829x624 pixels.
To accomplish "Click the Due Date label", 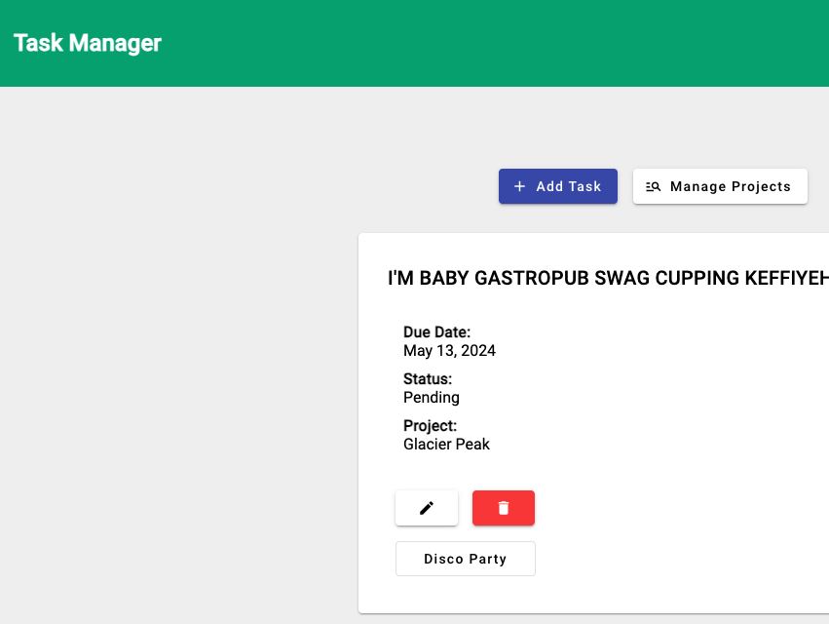I will [x=436, y=331].
